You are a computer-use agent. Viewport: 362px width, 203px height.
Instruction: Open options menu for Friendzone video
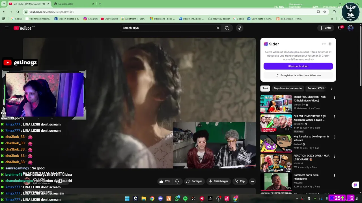[335, 175]
